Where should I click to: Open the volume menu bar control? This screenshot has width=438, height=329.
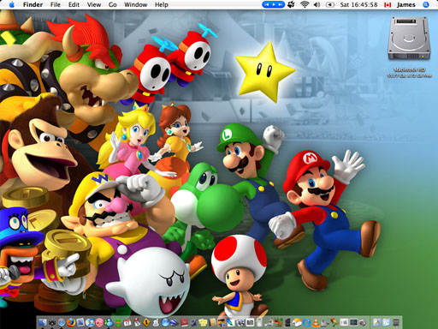click(317, 4)
